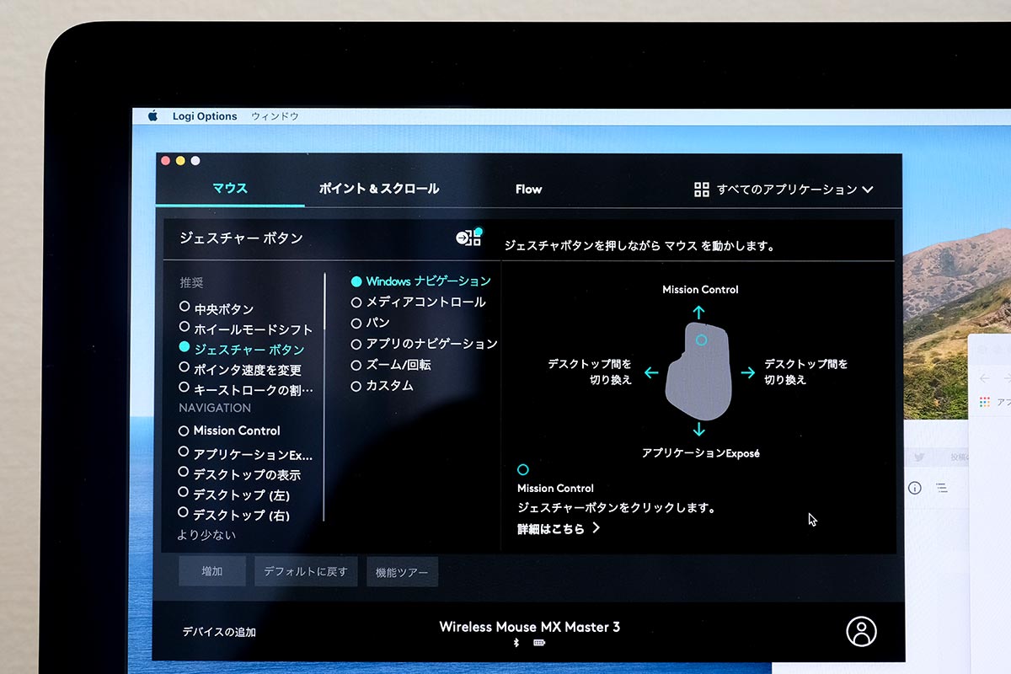Switch to the Flow tab

(528, 190)
